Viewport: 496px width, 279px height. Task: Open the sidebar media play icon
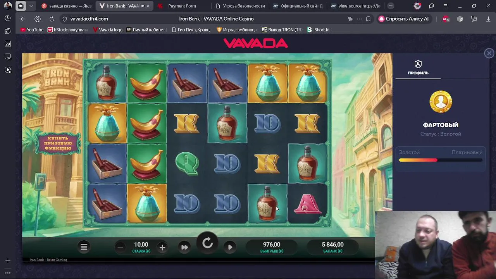coord(8,70)
